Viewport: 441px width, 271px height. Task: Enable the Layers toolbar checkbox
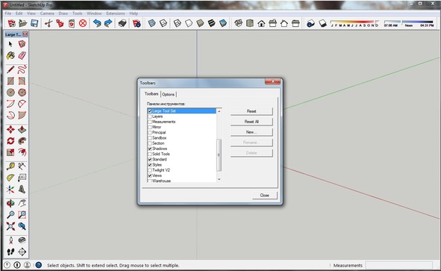[x=150, y=116]
